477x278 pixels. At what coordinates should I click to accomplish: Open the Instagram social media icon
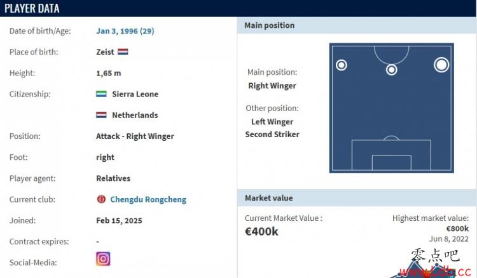103,259
